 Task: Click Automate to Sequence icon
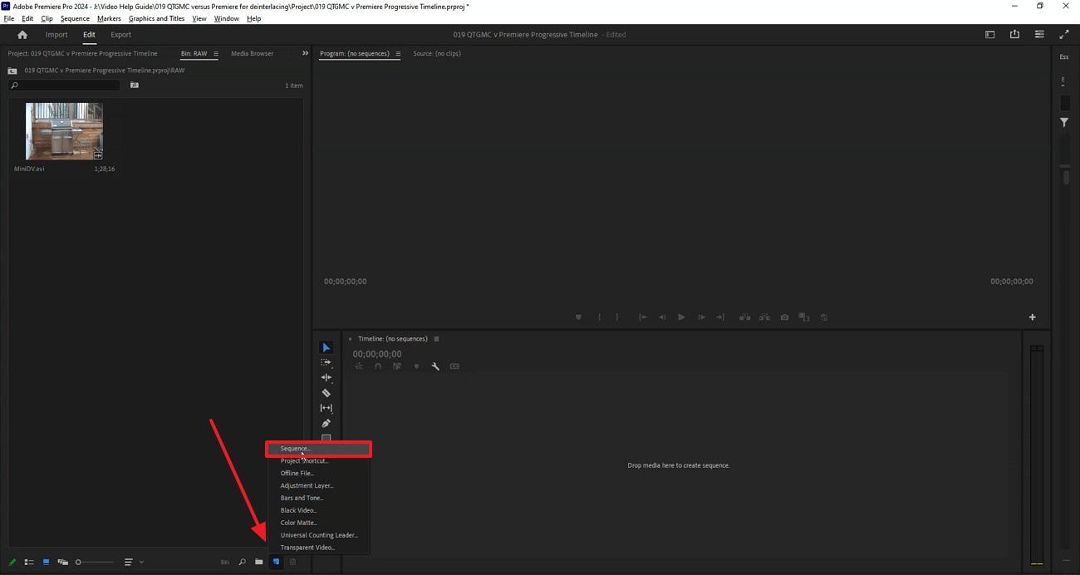(224, 562)
